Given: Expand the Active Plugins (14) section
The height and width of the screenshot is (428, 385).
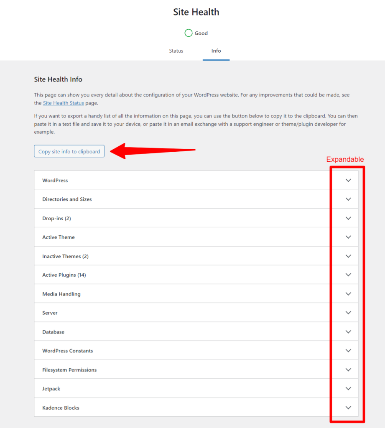Looking at the screenshot, I should coord(348,275).
